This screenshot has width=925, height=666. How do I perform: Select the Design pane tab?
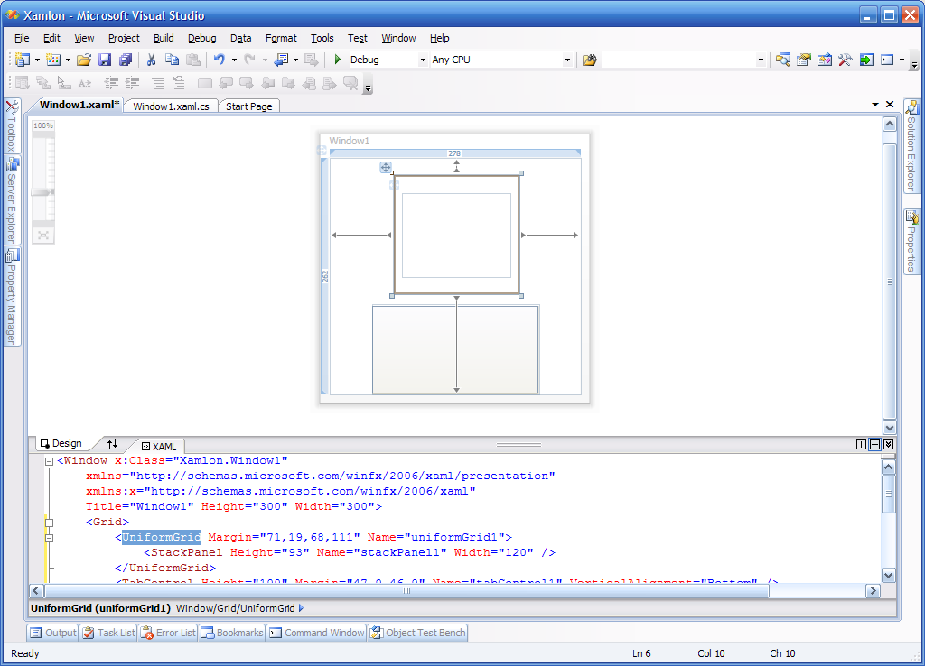(61, 443)
